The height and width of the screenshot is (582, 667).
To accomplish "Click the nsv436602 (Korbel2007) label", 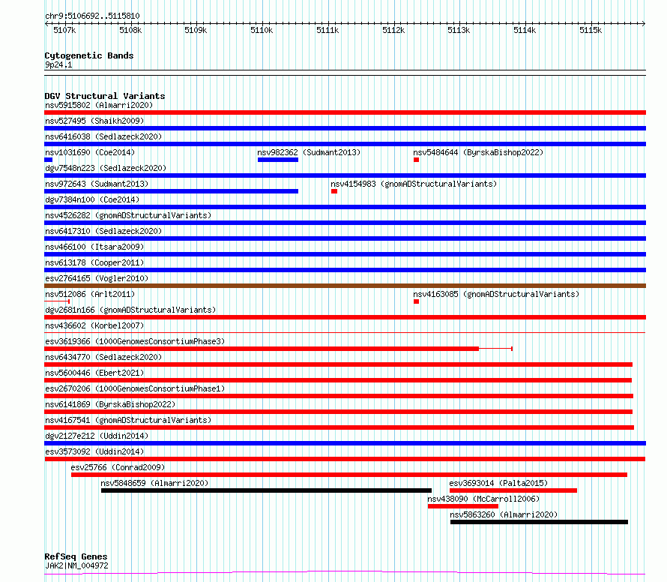I will pos(94,325).
